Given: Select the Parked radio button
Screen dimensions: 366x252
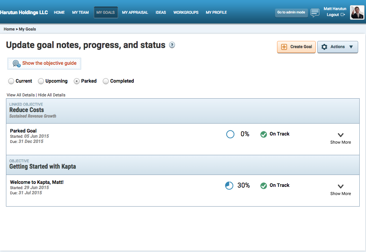Looking at the screenshot, I should pos(77,81).
